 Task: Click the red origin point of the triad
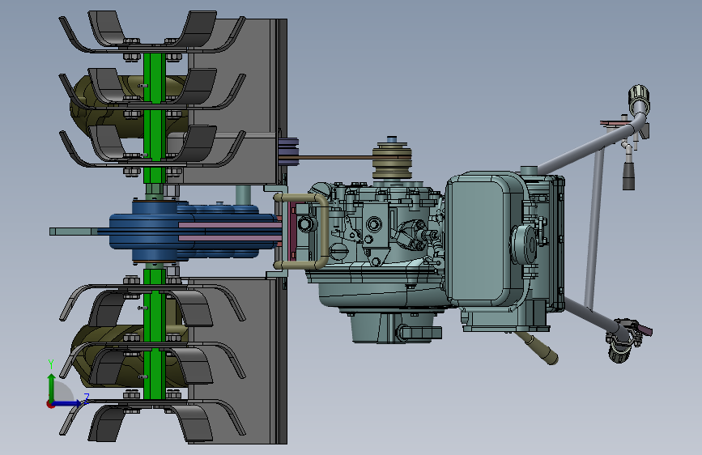click(50, 404)
